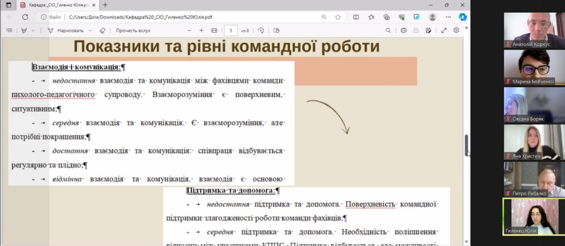Click the page number input field
Image resolution: width=565 pixels, height=246 pixels.
click(x=231, y=31)
